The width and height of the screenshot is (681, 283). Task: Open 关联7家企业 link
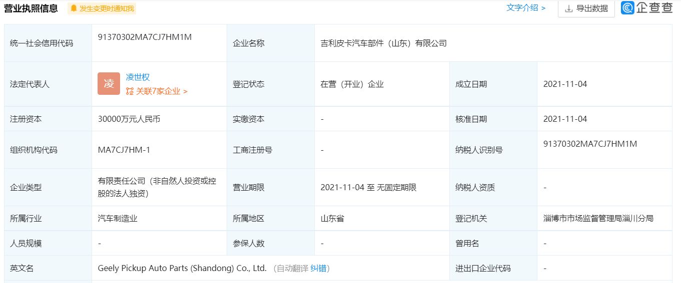pos(162,91)
